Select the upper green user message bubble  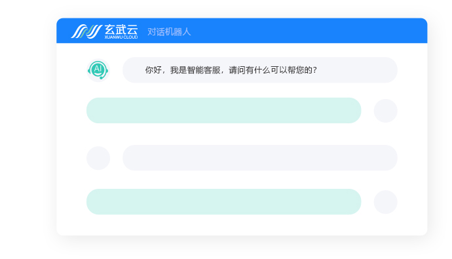pyautogui.click(x=223, y=110)
